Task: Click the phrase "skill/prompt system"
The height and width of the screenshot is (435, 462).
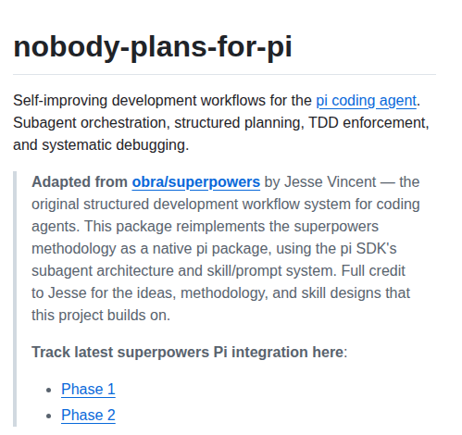Action: (271, 270)
